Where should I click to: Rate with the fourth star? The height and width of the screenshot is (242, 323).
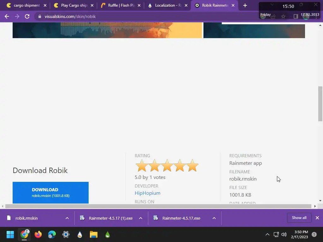point(179,166)
